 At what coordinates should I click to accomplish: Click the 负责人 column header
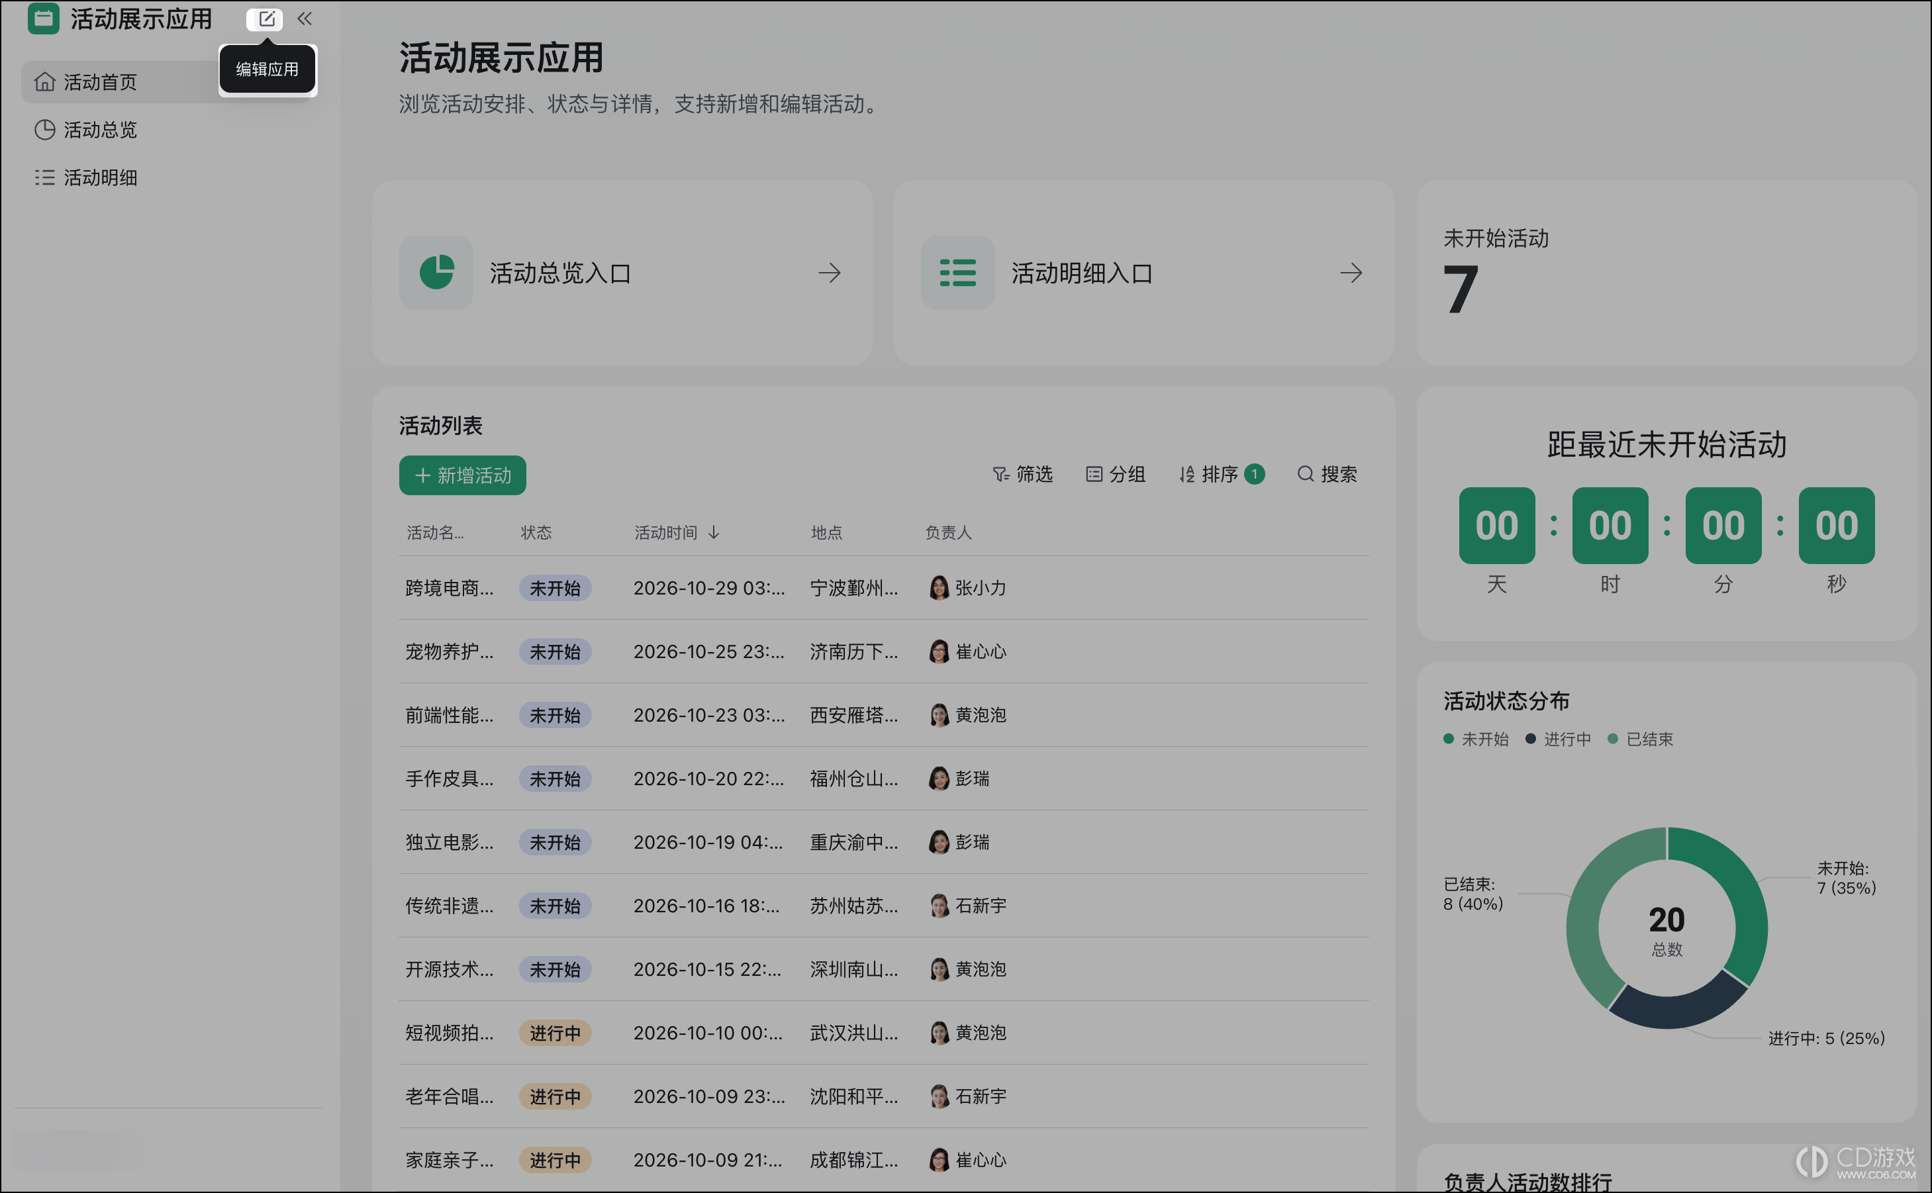pos(948,532)
